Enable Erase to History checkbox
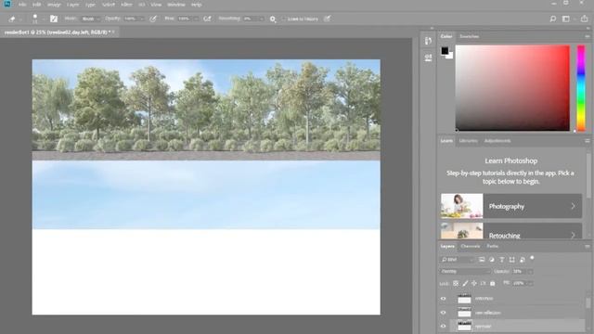This screenshot has width=594, height=334. point(283,19)
